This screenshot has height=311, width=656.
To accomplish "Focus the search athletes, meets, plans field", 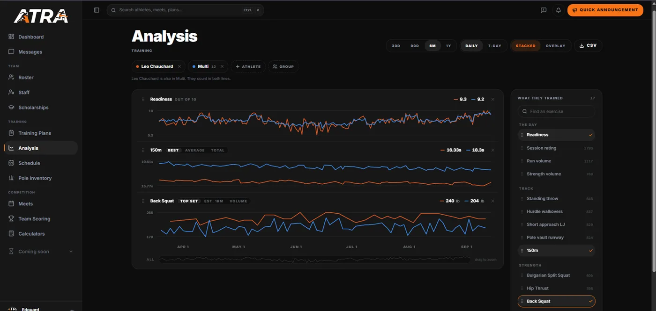I will pos(186,10).
